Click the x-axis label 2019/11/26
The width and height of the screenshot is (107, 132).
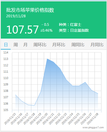click(80, 119)
